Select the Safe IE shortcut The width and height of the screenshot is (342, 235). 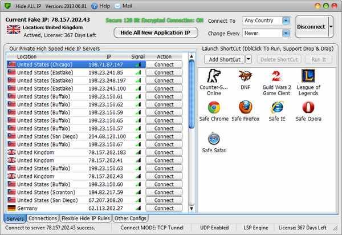(x=277, y=111)
